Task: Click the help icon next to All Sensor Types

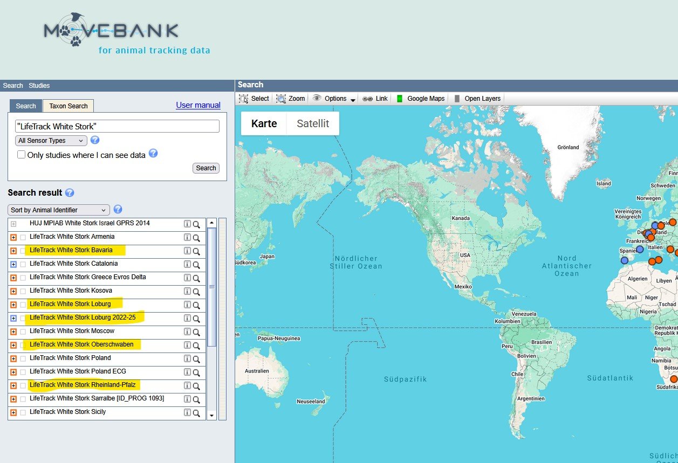Action: [95, 140]
